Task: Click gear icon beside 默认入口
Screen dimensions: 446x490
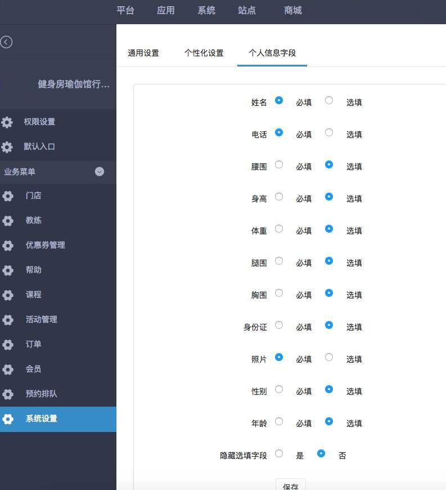Action: pyautogui.click(x=7, y=147)
